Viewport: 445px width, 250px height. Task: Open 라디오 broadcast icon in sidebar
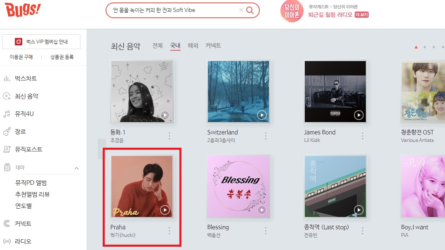click(x=7, y=241)
